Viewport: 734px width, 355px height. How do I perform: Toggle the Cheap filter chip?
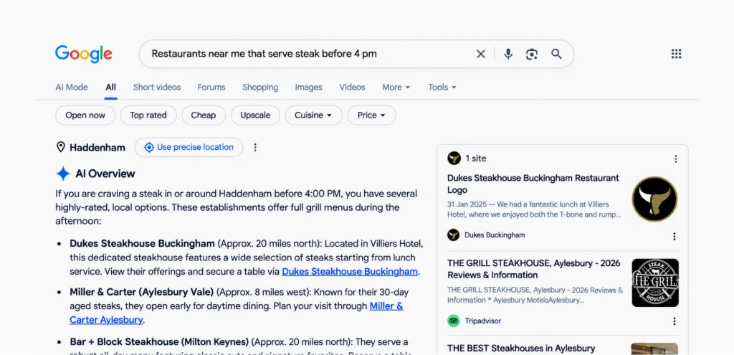click(x=204, y=115)
